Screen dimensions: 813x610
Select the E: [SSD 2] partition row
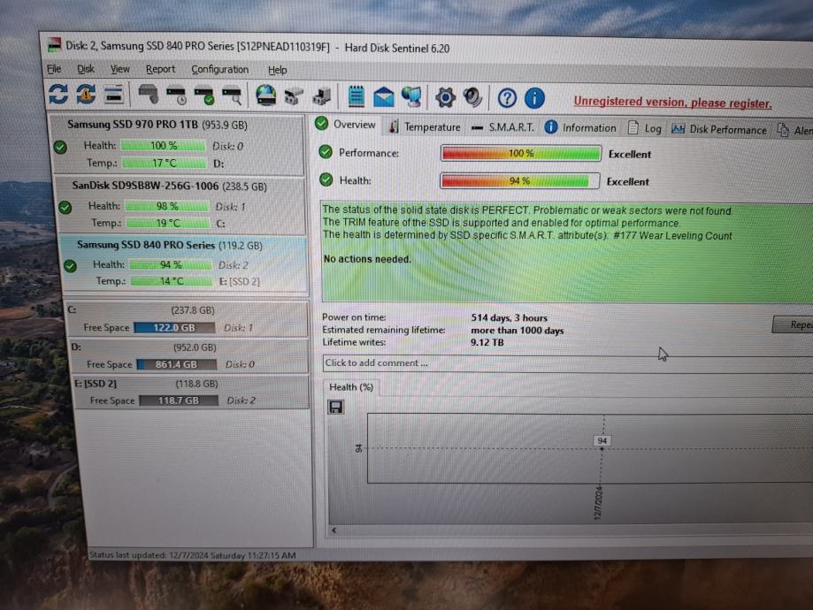pos(191,393)
